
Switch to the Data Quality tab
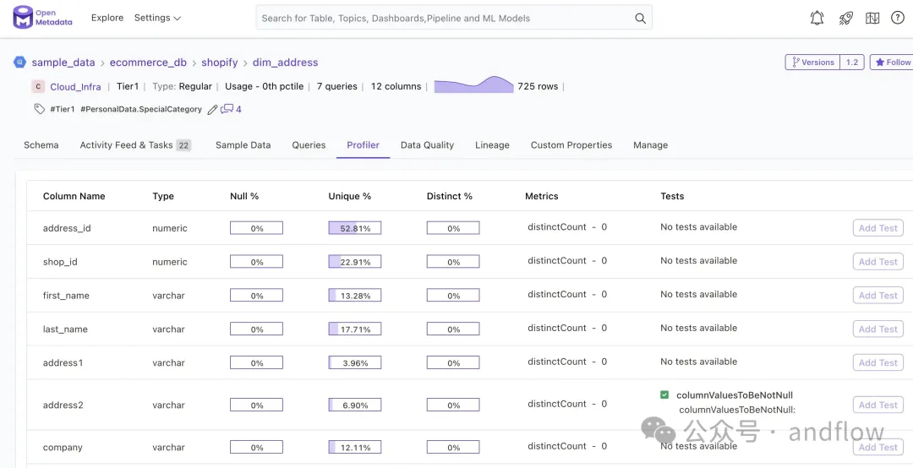click(x=427, y=145)
